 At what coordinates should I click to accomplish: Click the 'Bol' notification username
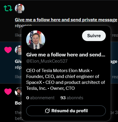18,103
